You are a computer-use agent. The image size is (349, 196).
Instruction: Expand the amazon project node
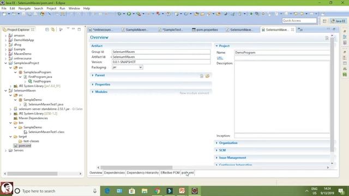click(x=5, y=35)
